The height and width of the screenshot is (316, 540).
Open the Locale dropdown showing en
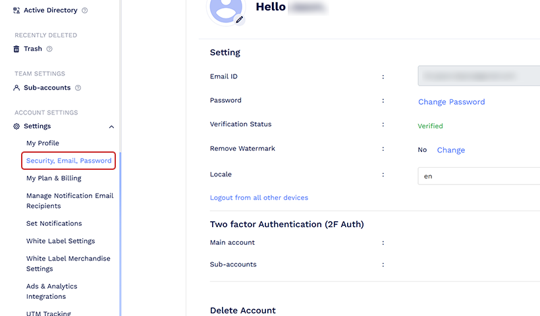[479, 176]
